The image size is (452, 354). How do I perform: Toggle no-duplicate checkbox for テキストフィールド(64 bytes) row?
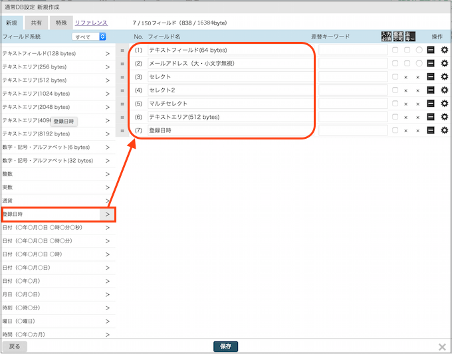click(x=407, y=50)
